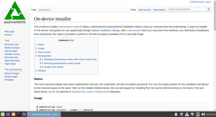This screenshot has height=117, width=216.
Task: Jump to Building postmarketos-ondev with local source tree
Action: (x=70, y=59)
